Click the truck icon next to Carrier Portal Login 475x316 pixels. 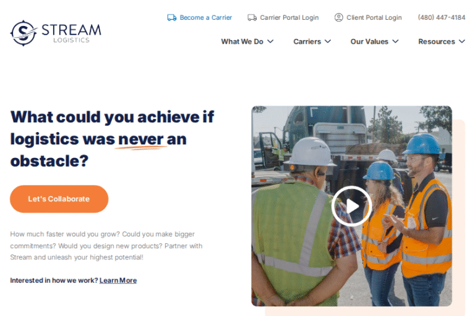[x=252, y=17]
